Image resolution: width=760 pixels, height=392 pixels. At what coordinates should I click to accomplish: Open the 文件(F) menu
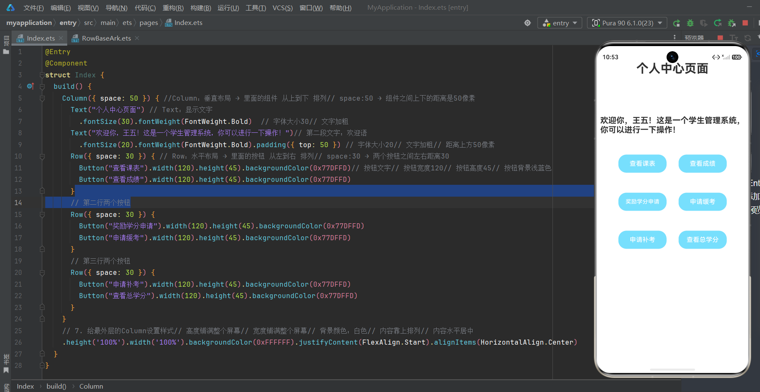(x=33, y=8)
